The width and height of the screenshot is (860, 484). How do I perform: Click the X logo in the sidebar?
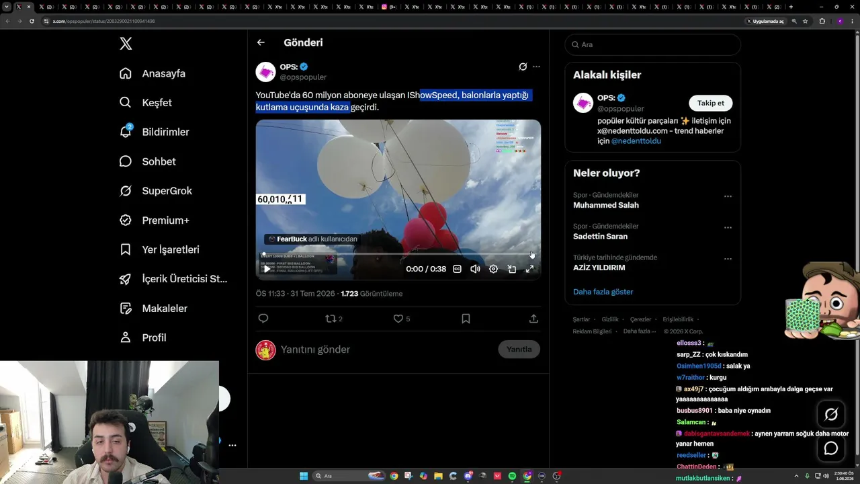(x=126, y=44)
